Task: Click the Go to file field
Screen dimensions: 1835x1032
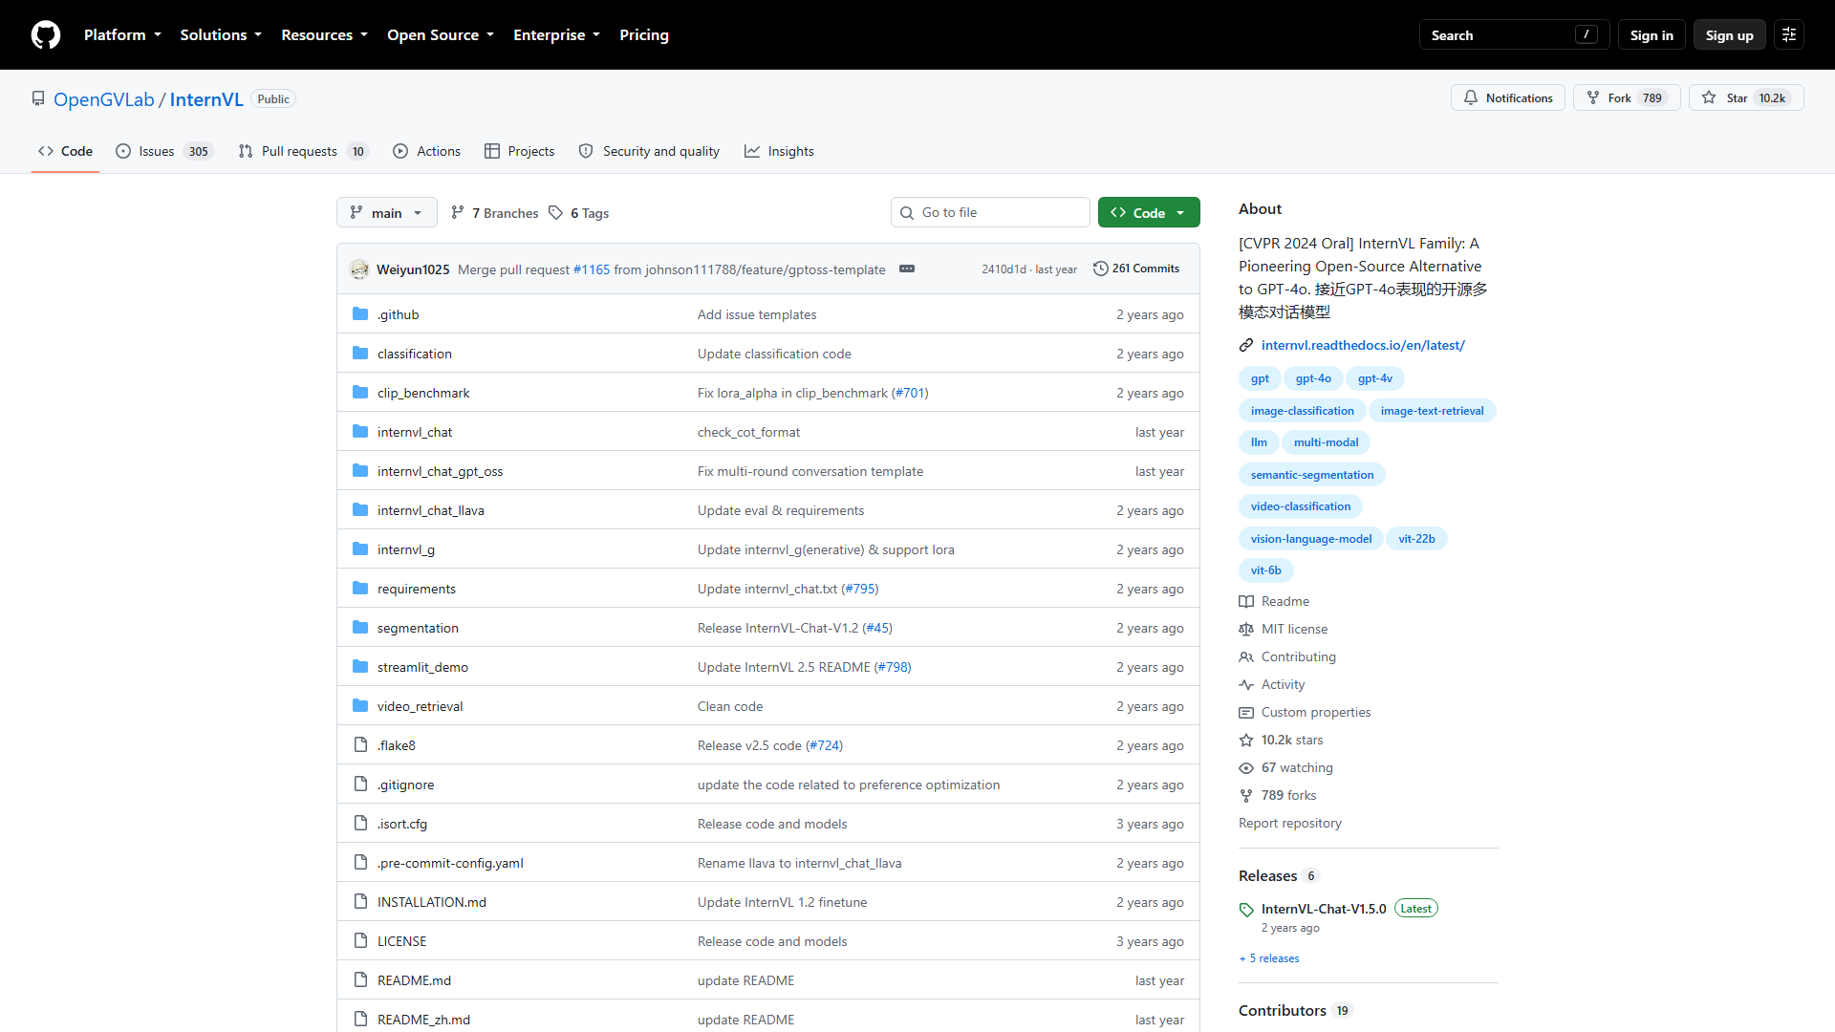Action: pyautogui.click(x=990, y=212)
